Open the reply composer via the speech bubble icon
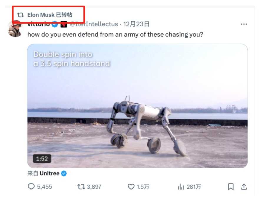Screen dimensions: 275x197 coord(32,187)
